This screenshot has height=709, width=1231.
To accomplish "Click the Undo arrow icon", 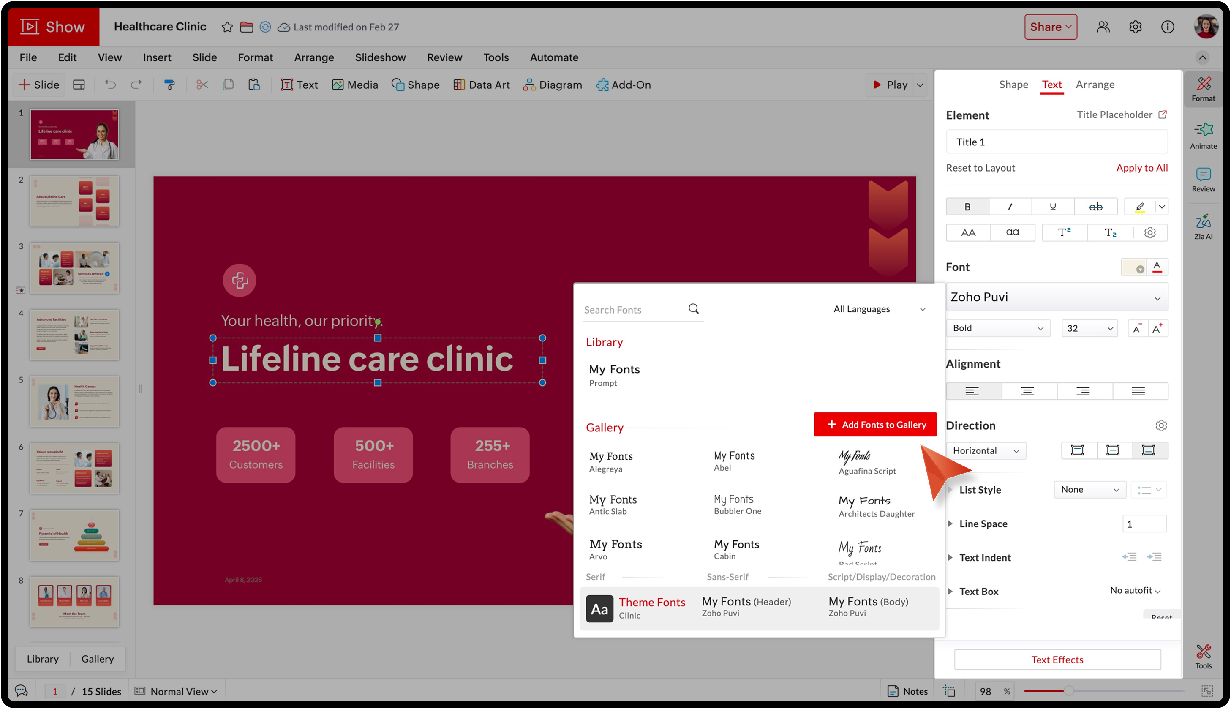I will point(110,85).
